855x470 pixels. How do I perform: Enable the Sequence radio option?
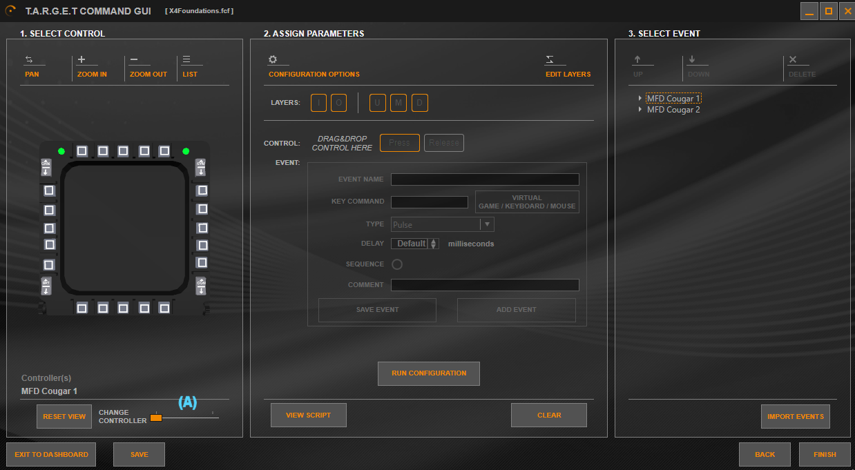pyautogui.click(x=397, y=264)
